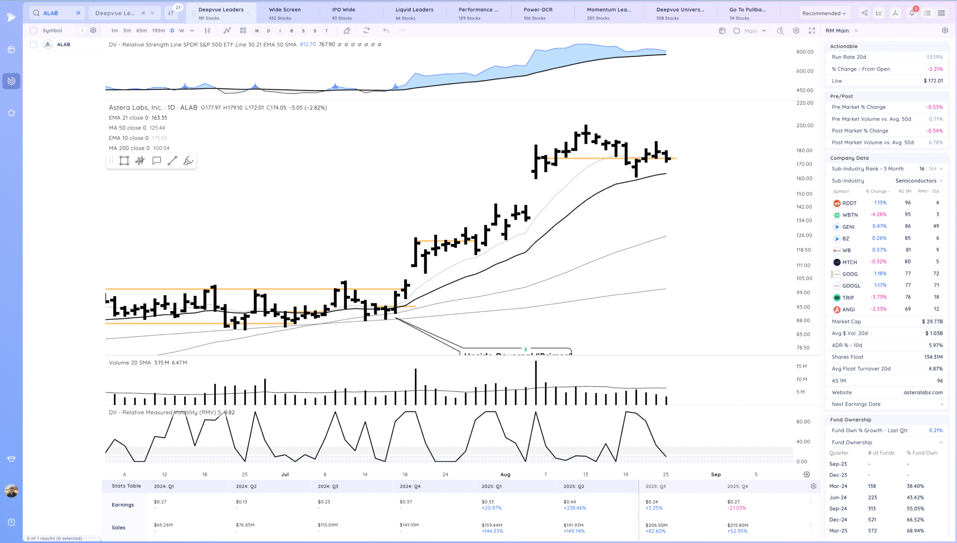
Task: Switch to list view icon
Action: point(927,13)
